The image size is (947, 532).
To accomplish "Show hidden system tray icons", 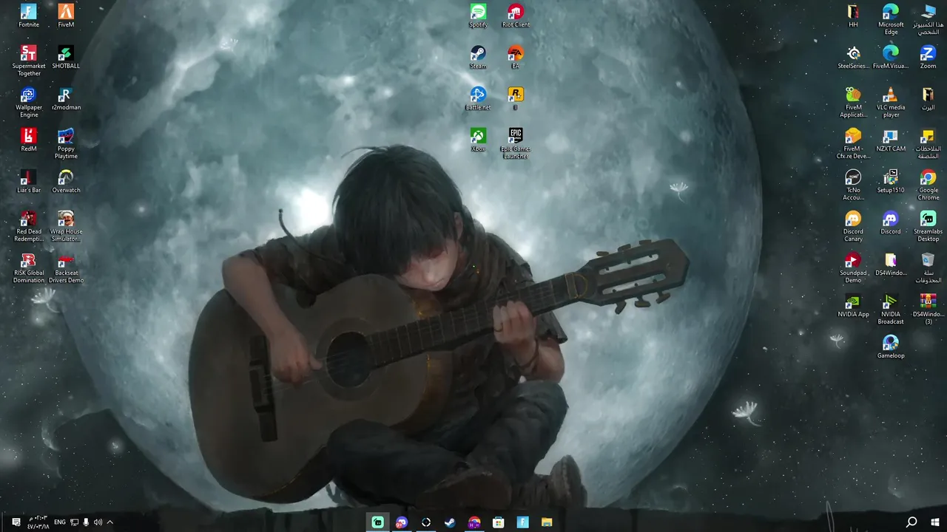I will [x=110, y=522].
